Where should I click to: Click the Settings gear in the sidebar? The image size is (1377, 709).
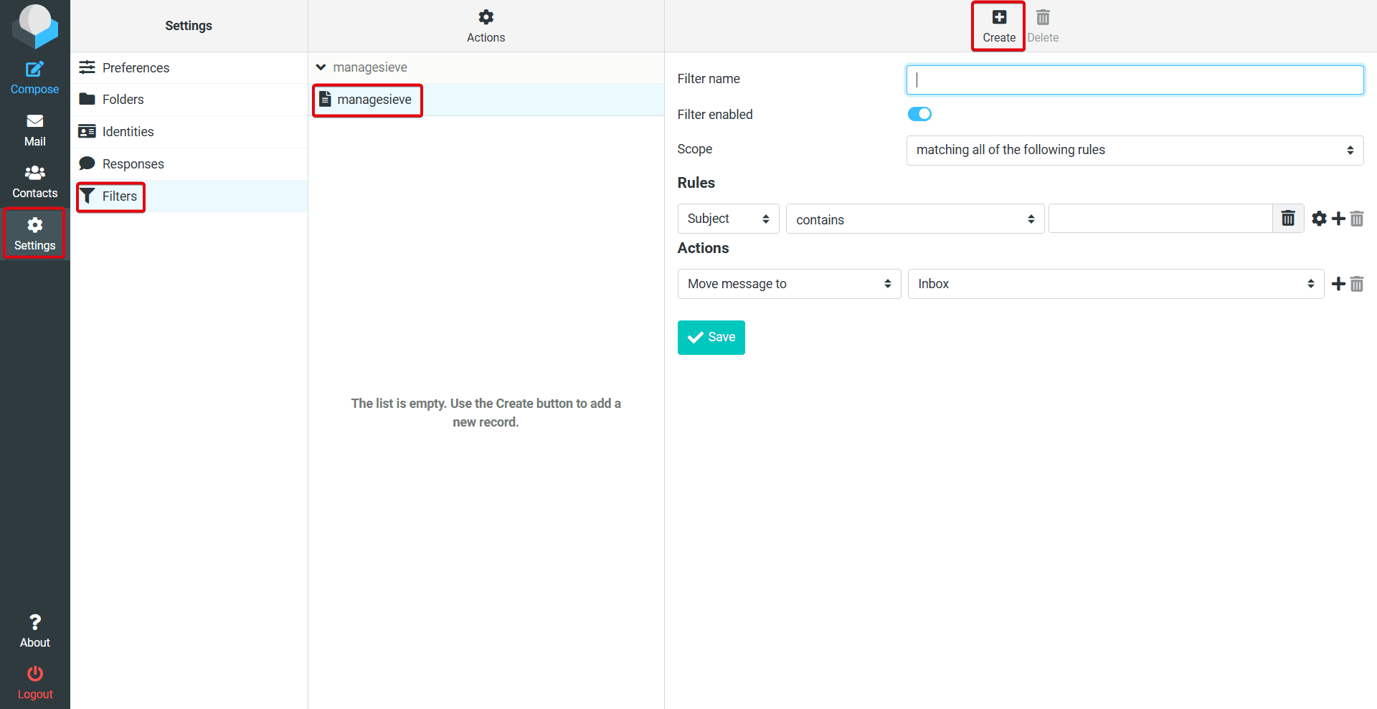coord(34,233)
